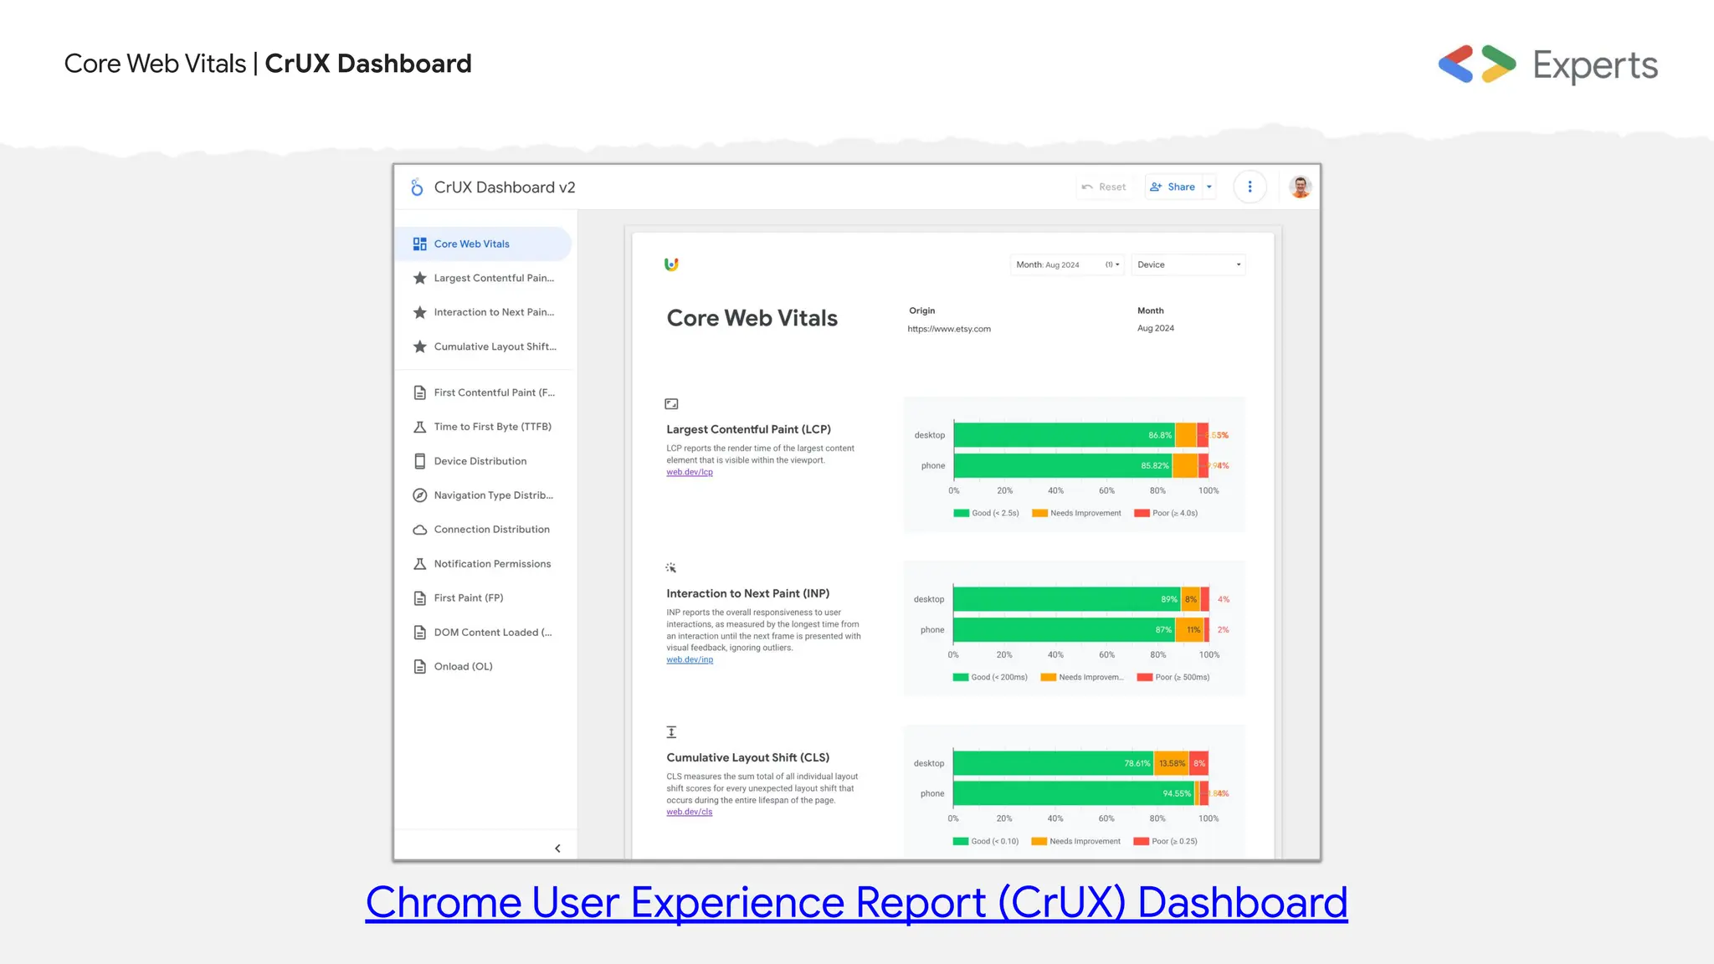Click the LCP desktop green 86.8% bar
The width and height of the screenshot is (1714, 964).
[1065, 435]
